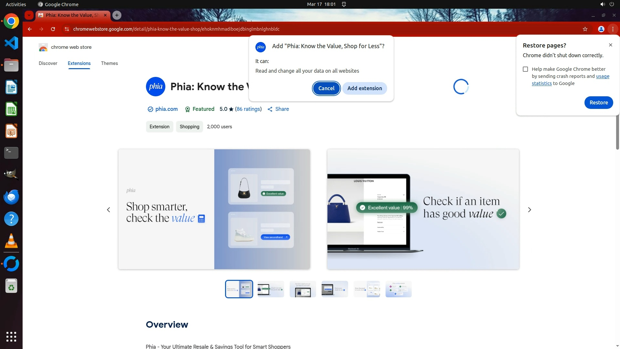
Task: Open the 86 ratings link
Action: click(248, 109)
